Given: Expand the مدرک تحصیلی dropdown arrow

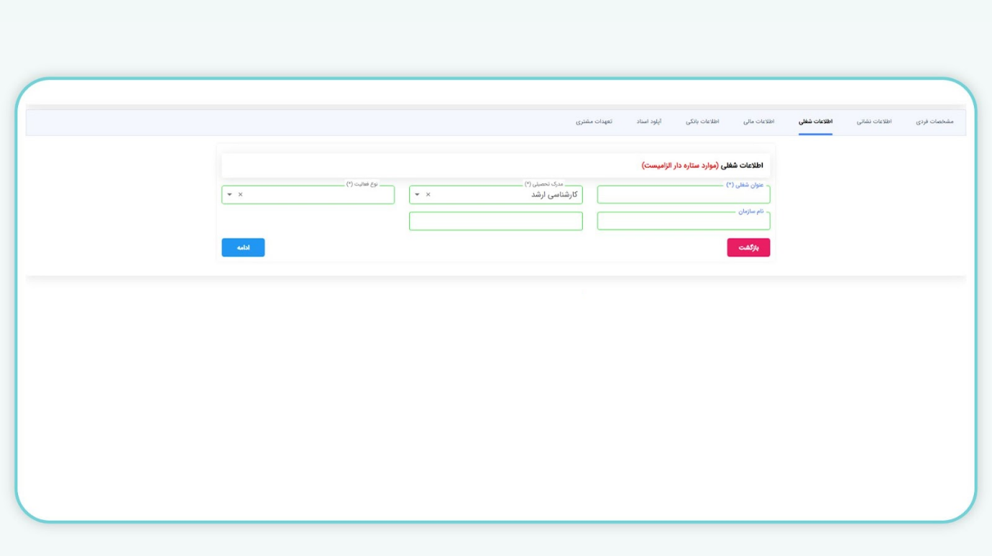Looking at the screenshot, I should click(x=417, y=195).
